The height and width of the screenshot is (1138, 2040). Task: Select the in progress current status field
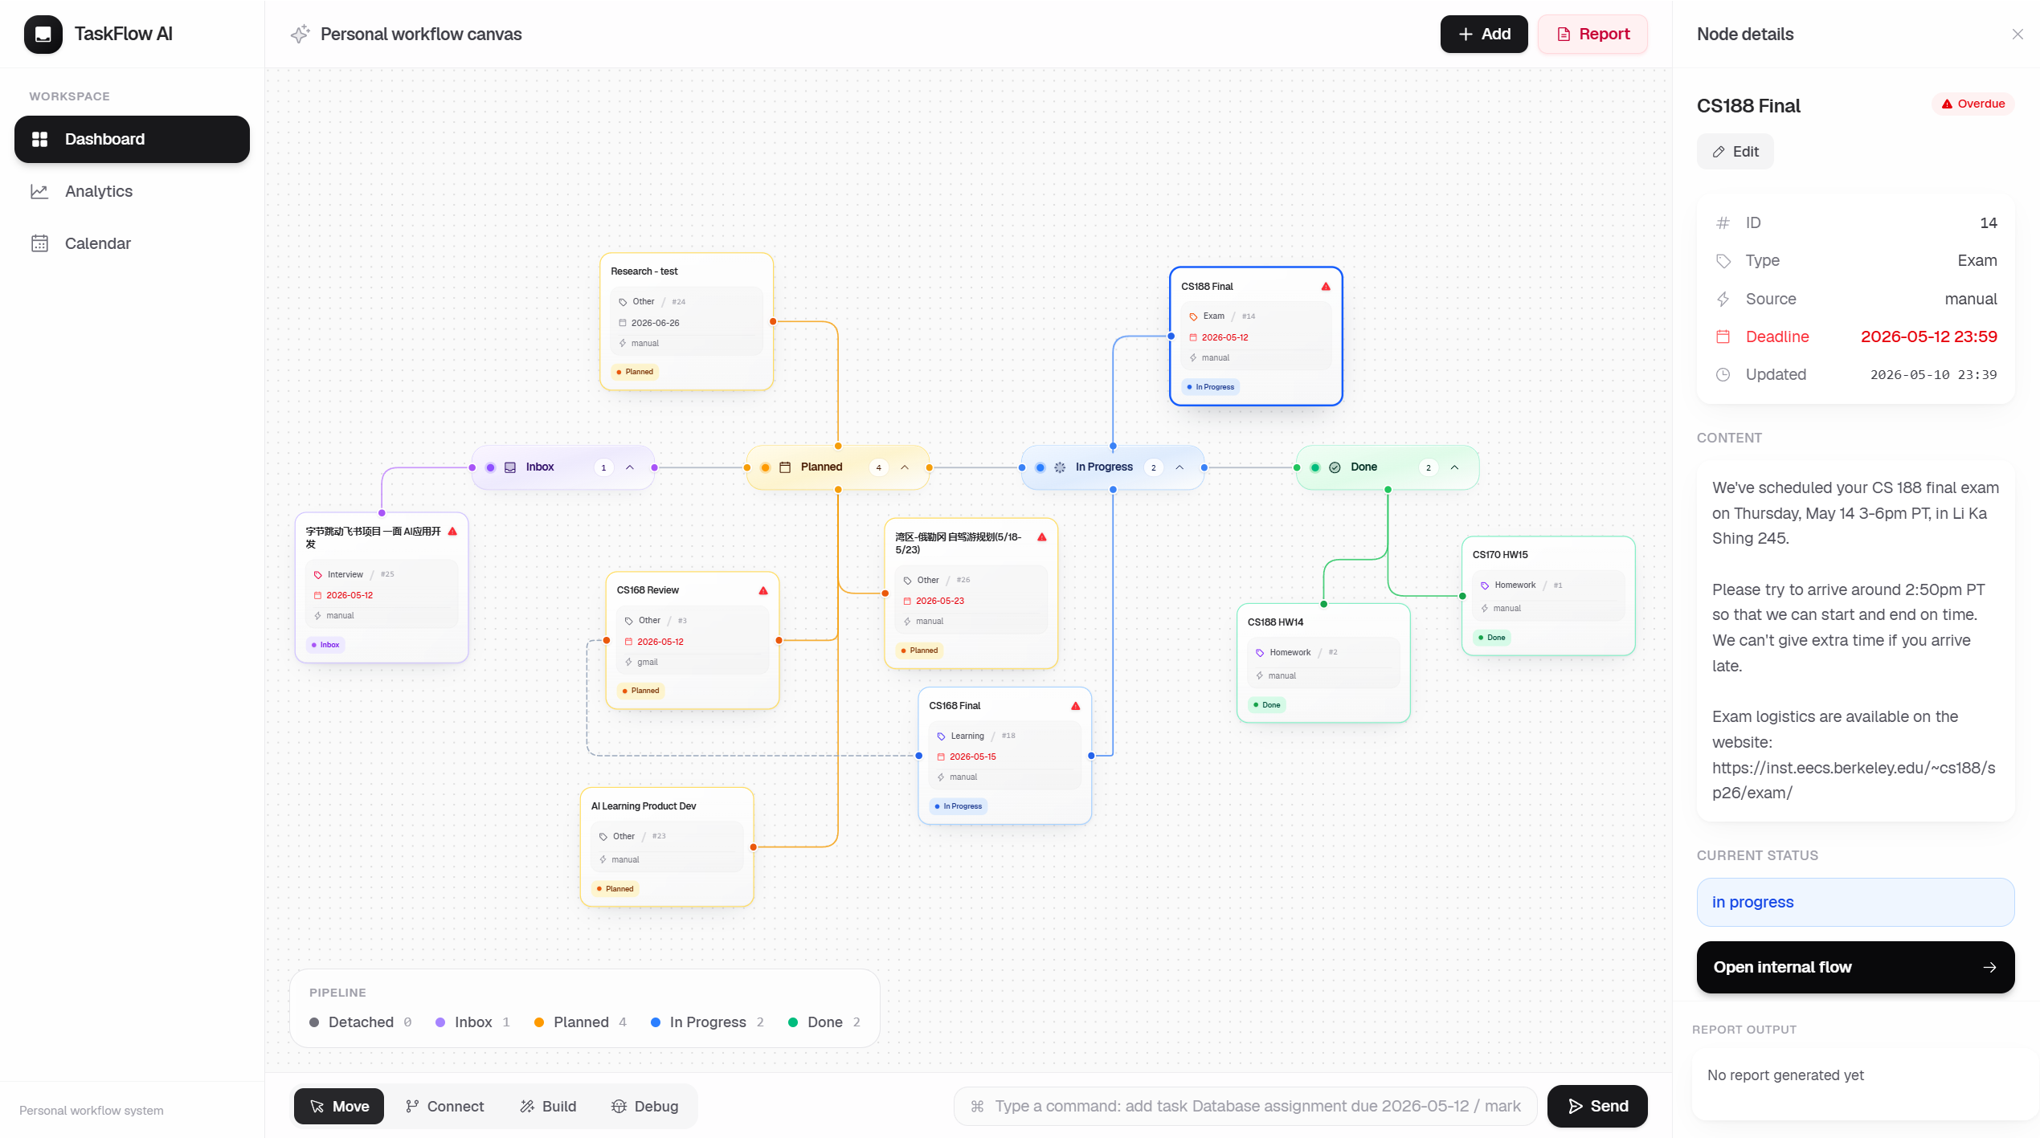coord(1855,902)
